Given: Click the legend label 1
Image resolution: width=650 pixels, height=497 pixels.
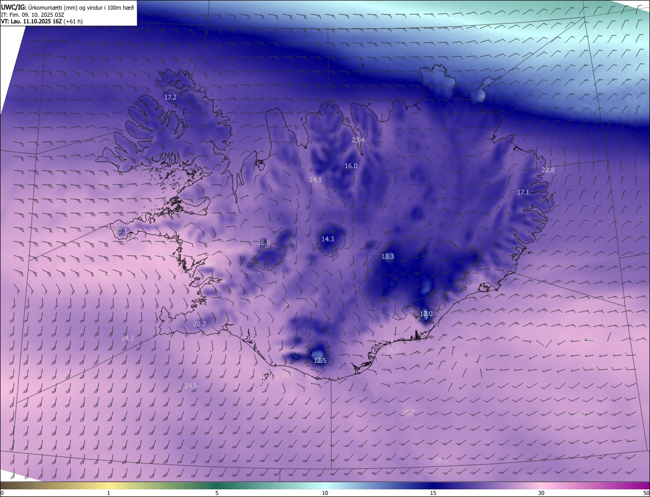Looking at the screenshot, I should pos(109,493).
